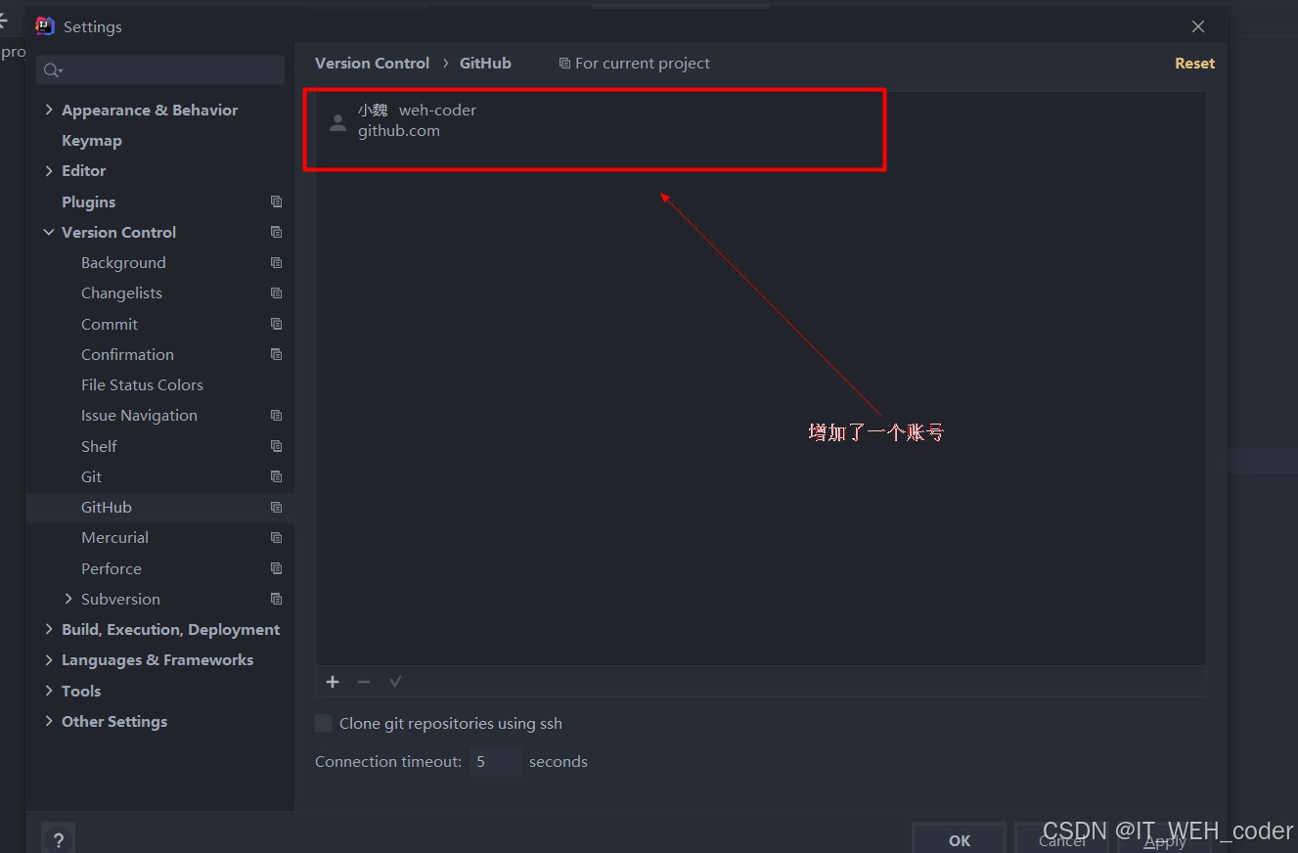Click the project-level icon beside Shelf
The width and height of the screenshot is (1298, 853).
pos(277,446)
